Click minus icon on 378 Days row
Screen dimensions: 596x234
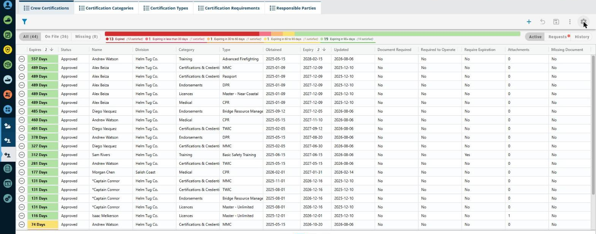pos(22,137)
